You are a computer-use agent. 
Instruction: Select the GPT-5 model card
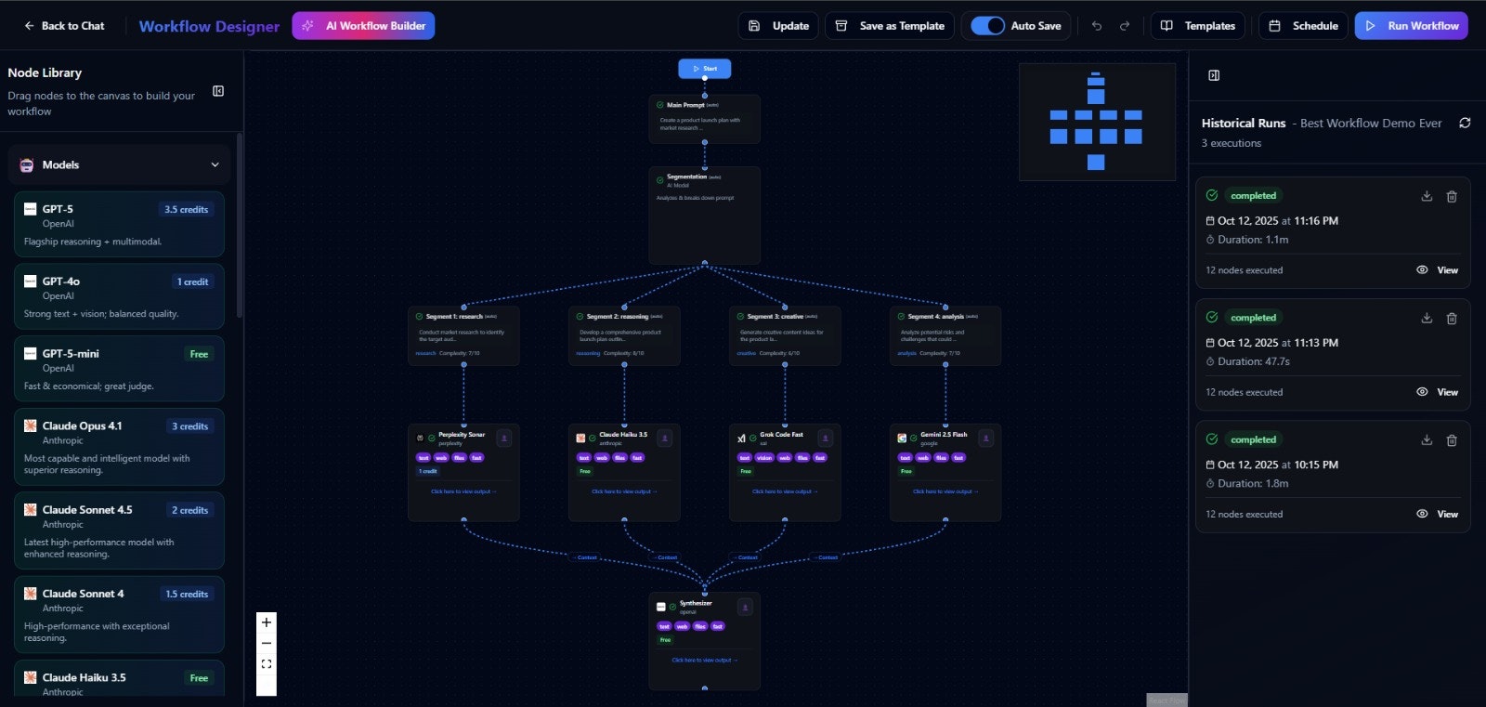[x=119, y=224]
